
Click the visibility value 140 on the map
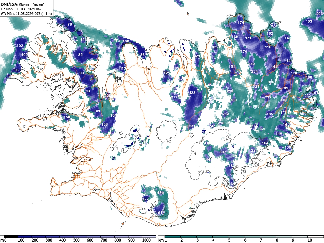click(279, 134)
